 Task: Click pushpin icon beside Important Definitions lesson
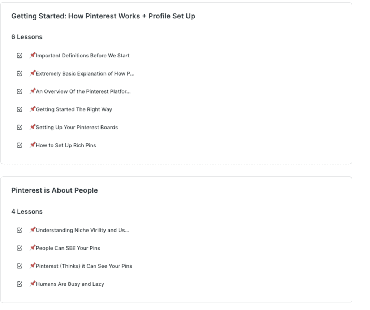click(33, 55)
